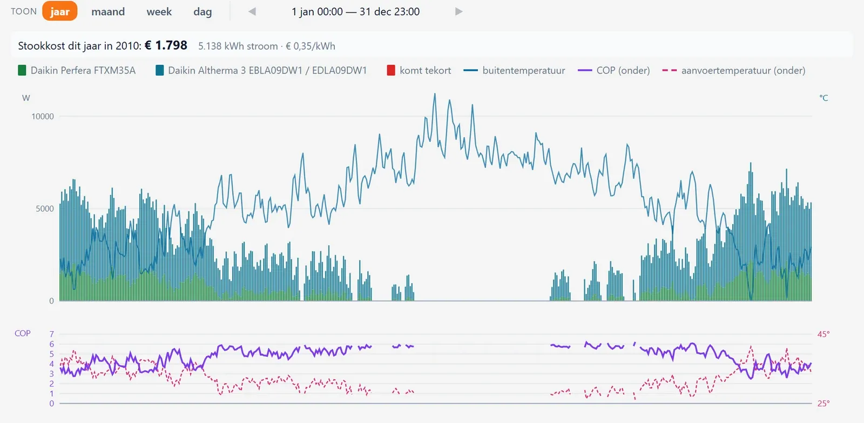Switch to dag view
The image size is (864, 423).
202,11
